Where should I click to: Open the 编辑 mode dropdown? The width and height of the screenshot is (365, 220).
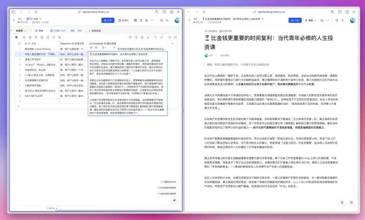[x=310, y=20]
